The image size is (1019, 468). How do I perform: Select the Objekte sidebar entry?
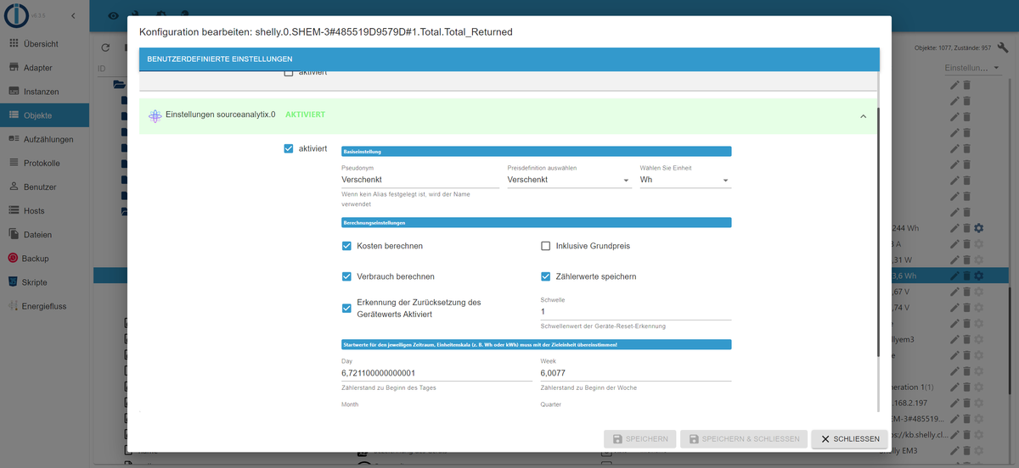(44, 115)
